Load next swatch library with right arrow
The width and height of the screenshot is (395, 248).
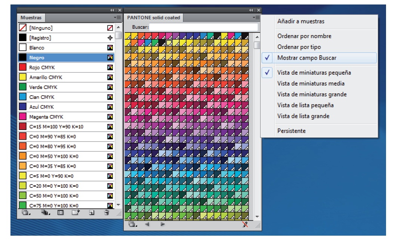[163, 224]
